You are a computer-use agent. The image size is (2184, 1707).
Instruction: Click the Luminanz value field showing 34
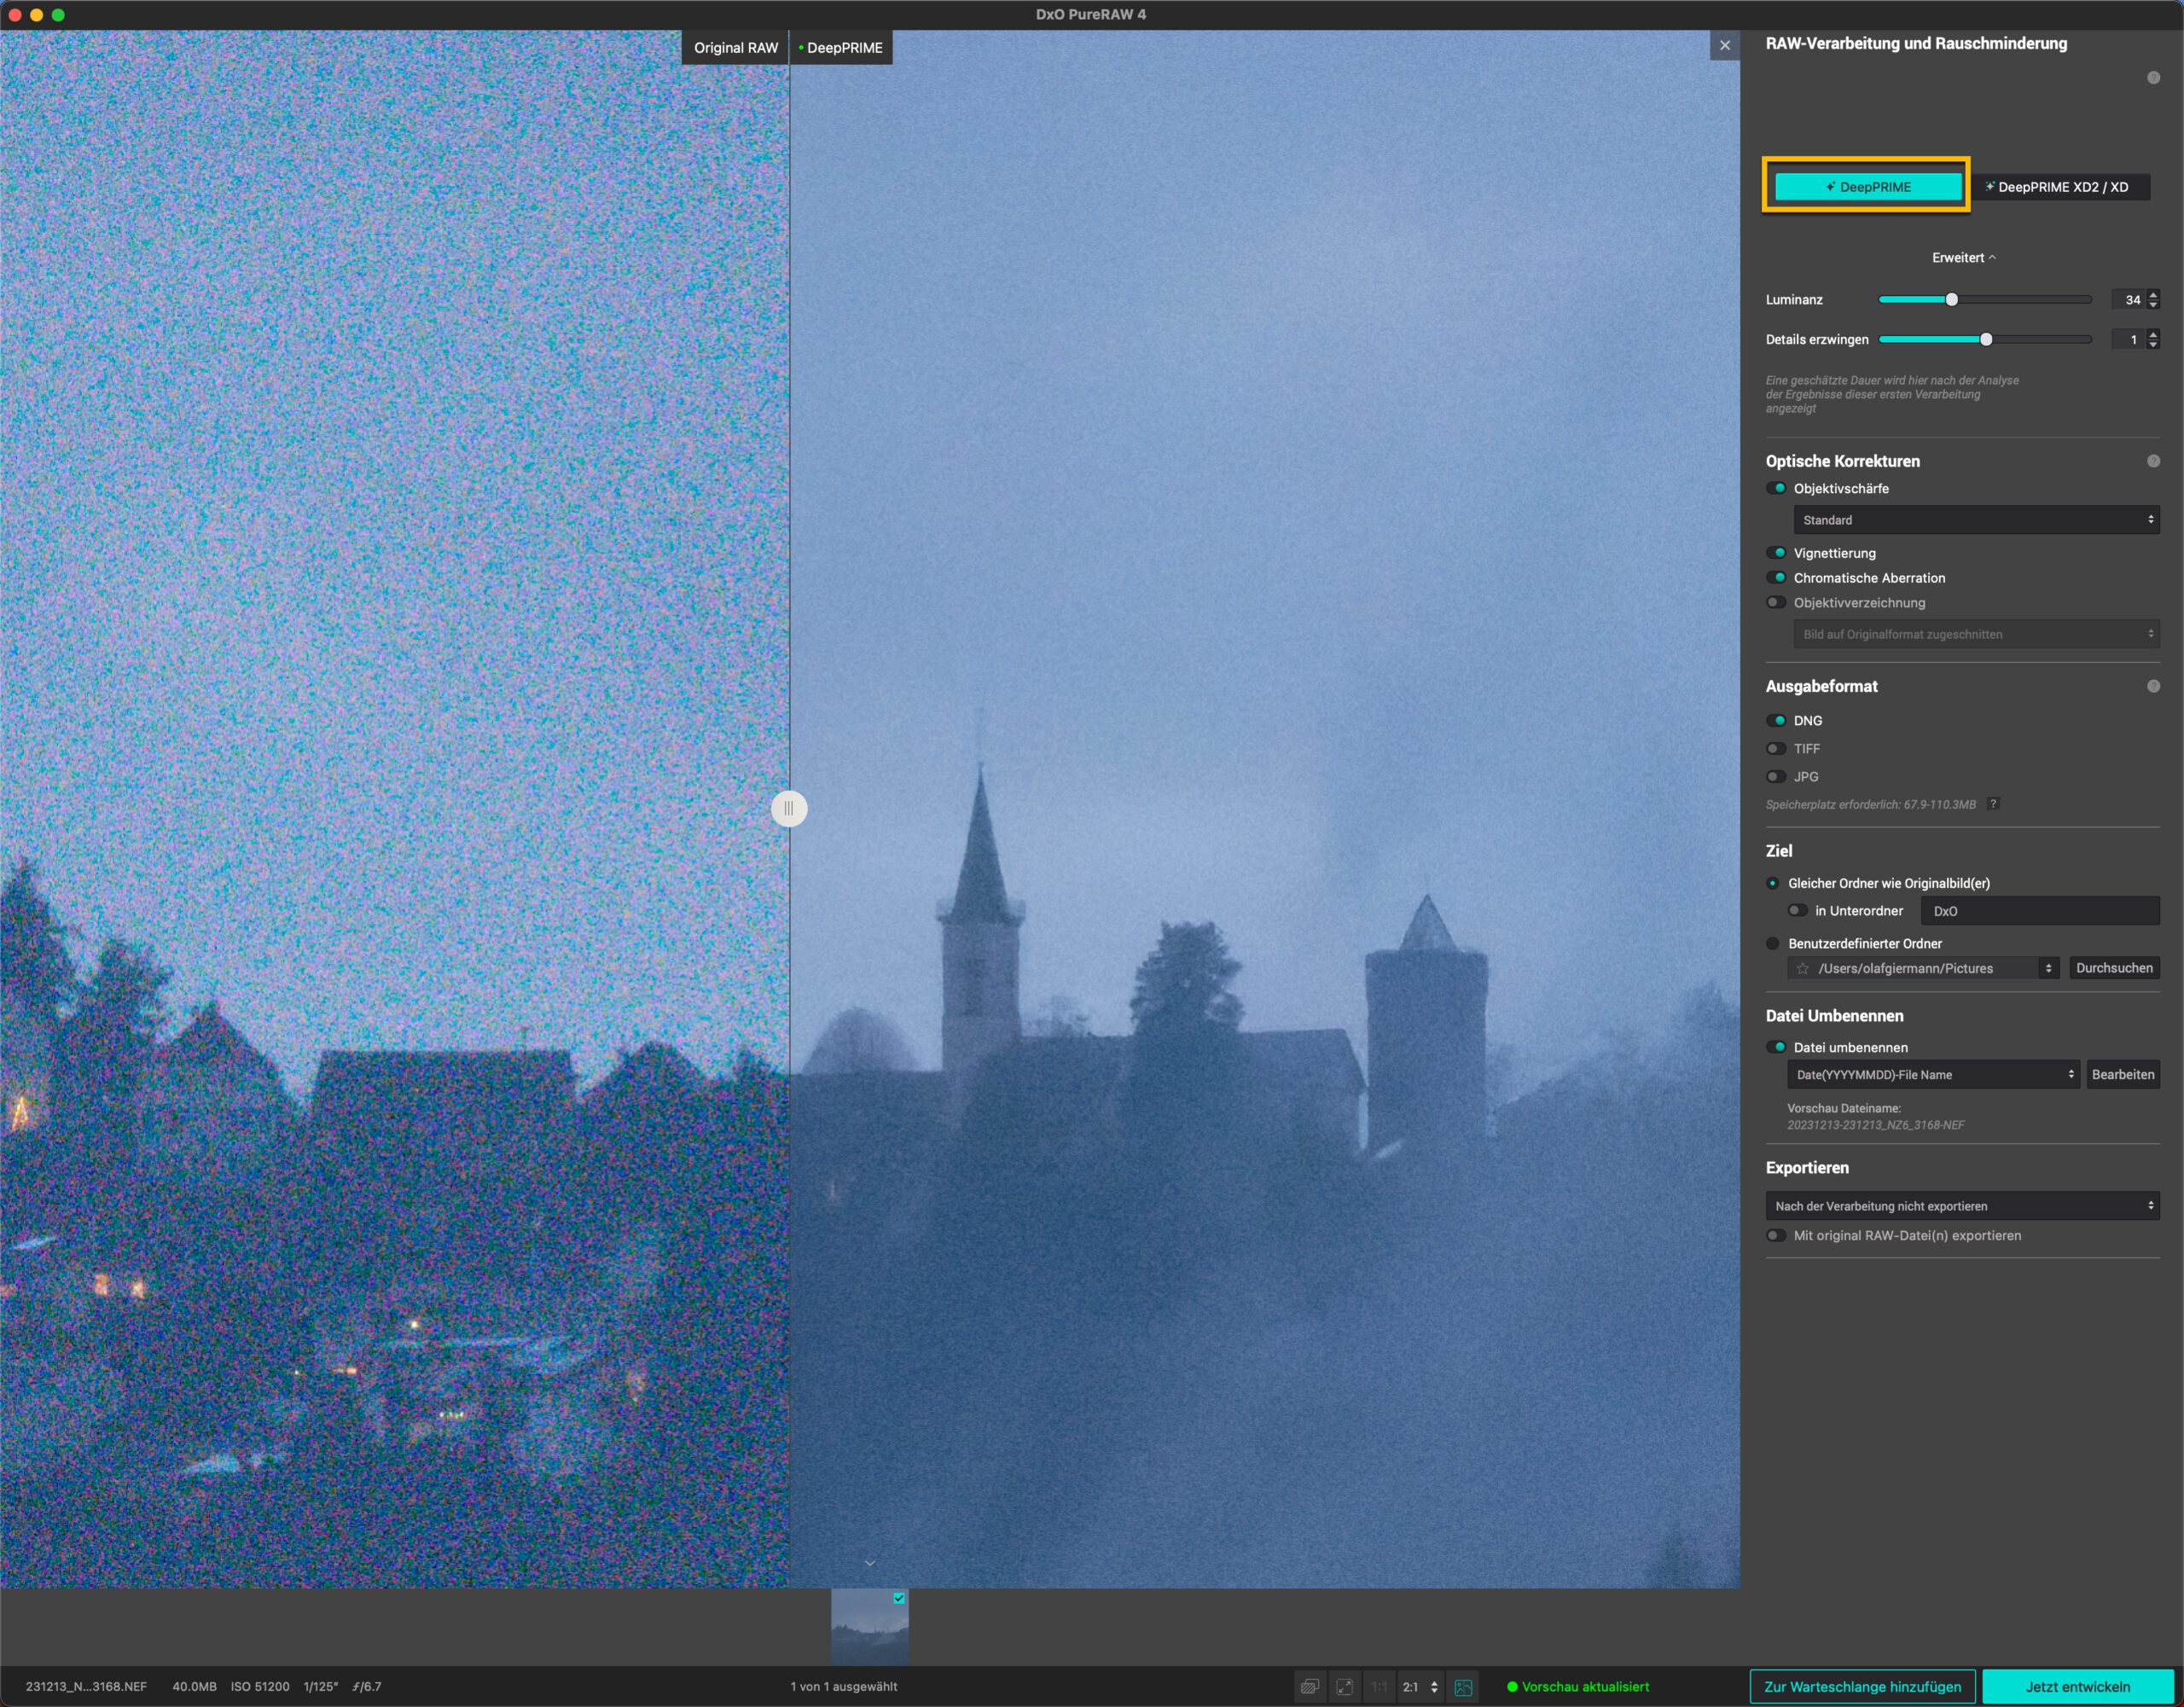point(2128,299)
